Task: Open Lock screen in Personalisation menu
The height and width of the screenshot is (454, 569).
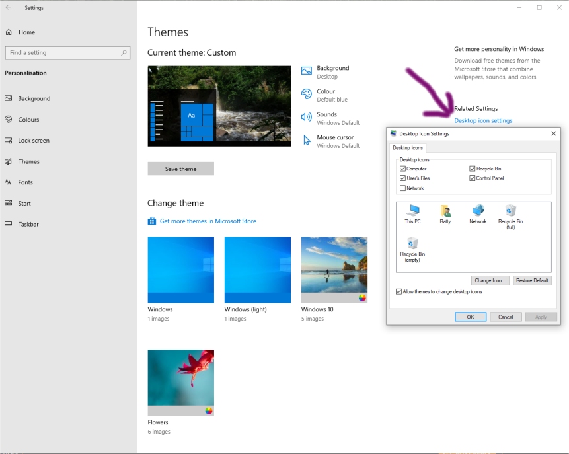Action: click(x=34, y=141)
